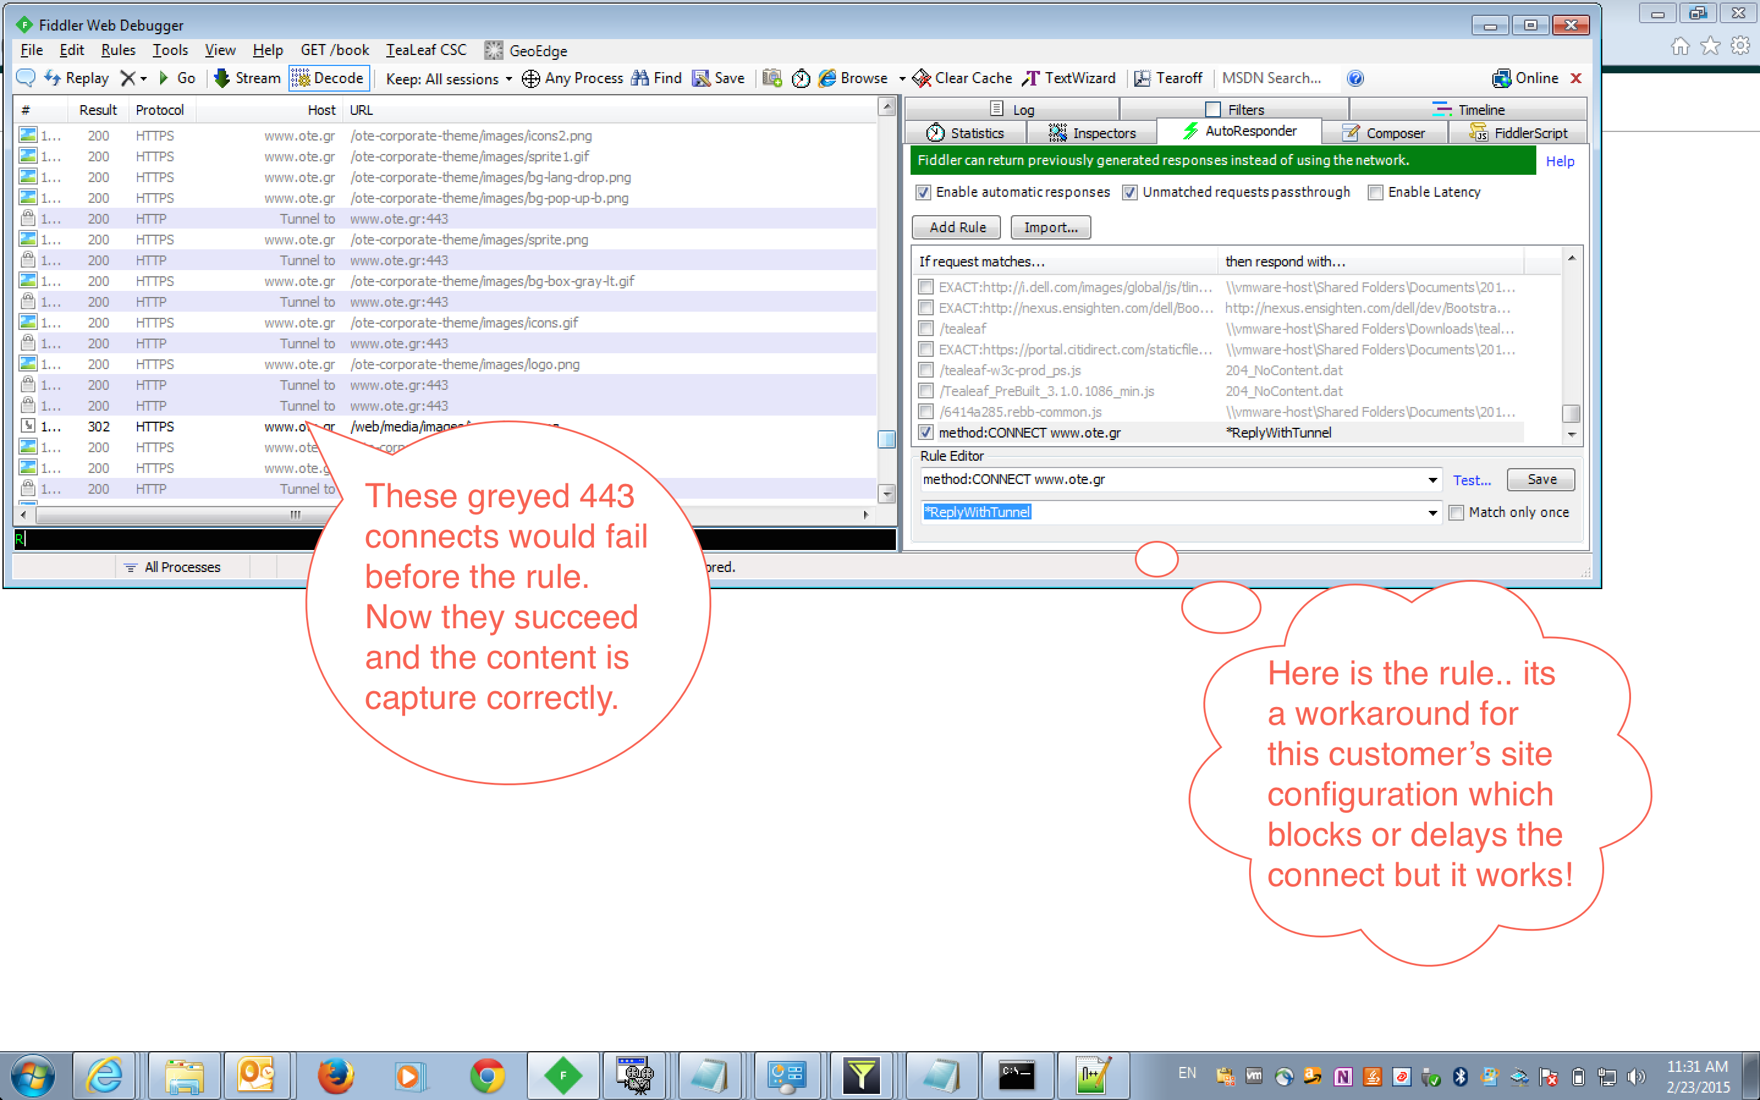1760x1100 pixels.
Task: Check the Enable Latency checkbox
Action: coord(1375,192)
